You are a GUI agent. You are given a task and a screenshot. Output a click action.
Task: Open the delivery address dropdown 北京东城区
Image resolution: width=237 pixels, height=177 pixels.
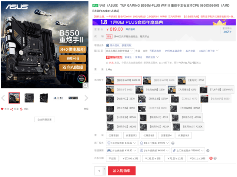click(x=120, y=51)
